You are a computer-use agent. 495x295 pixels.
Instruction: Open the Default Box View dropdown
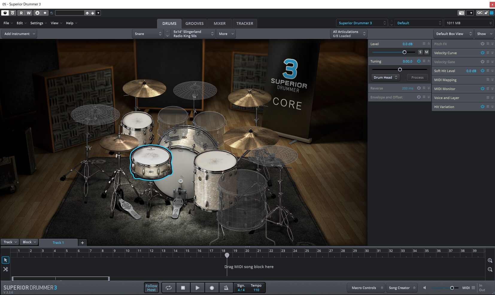coord(453,34)
